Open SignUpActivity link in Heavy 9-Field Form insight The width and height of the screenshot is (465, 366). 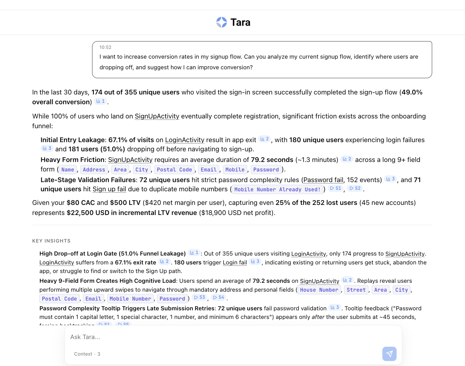[x=320, y=281]
